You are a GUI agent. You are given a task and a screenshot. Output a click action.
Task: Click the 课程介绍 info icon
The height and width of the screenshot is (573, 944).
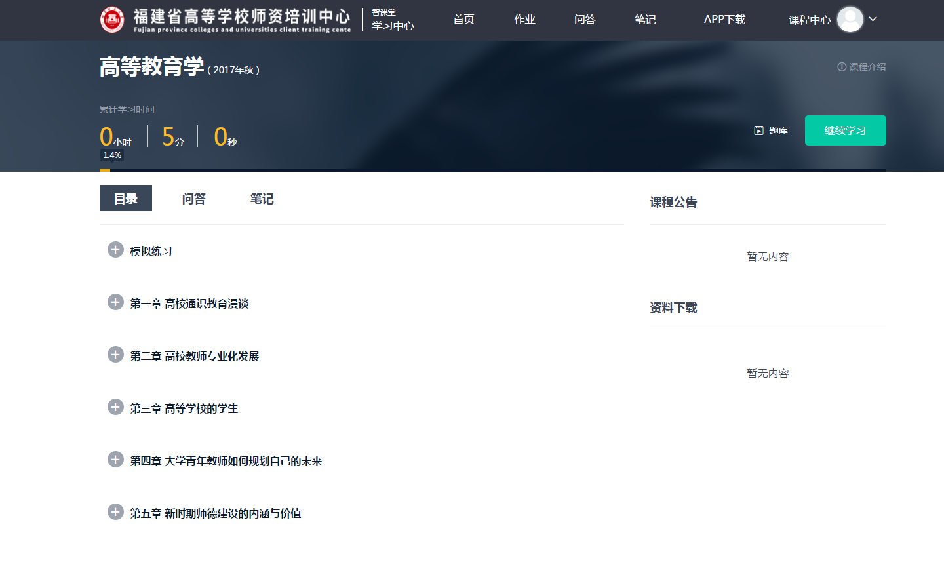pos(842,67)
